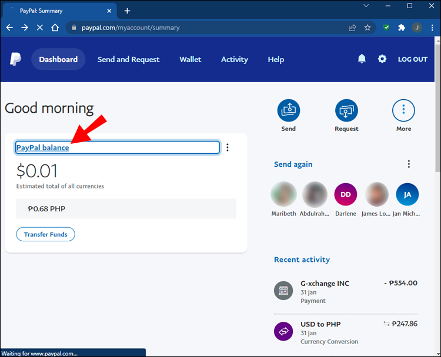Open Send and Request menu

[x=129, y=59]
